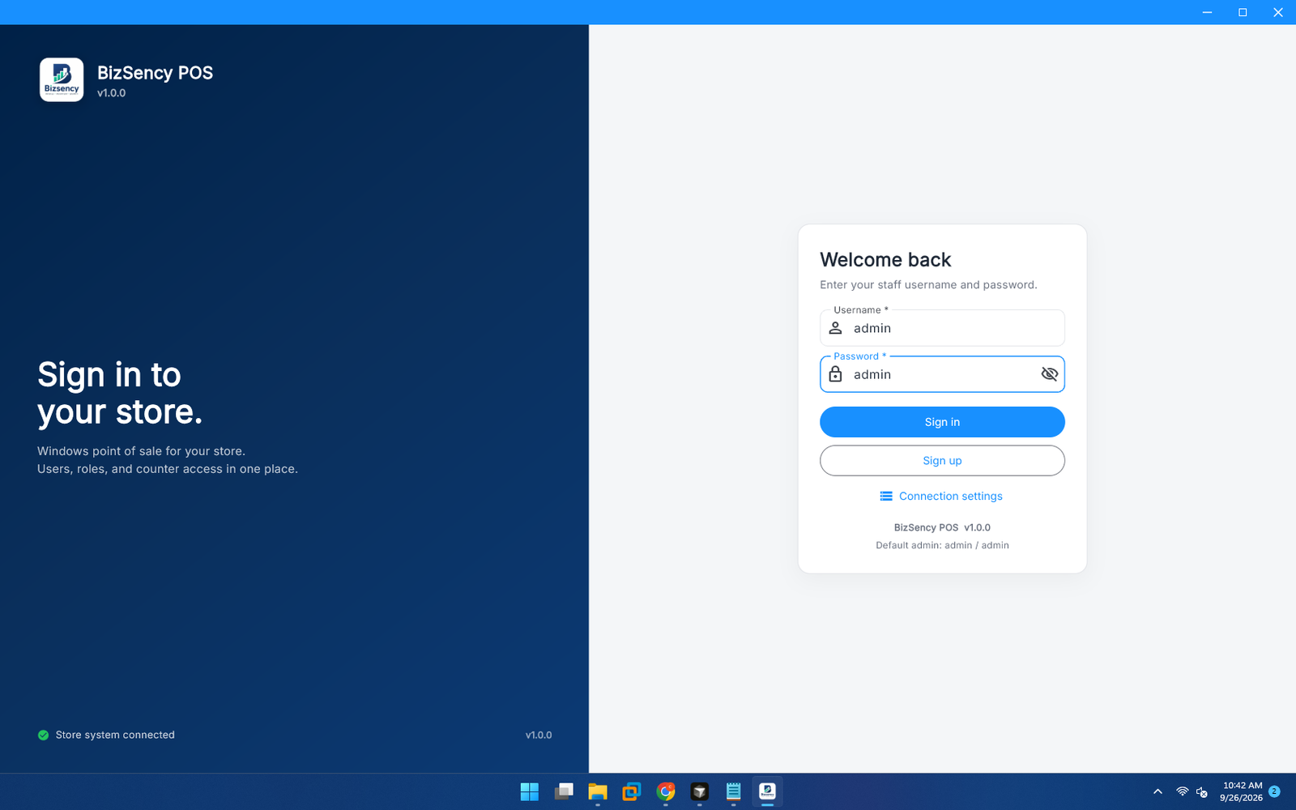
Task: Click the lock icon in Password field
Action: (835, 374)
